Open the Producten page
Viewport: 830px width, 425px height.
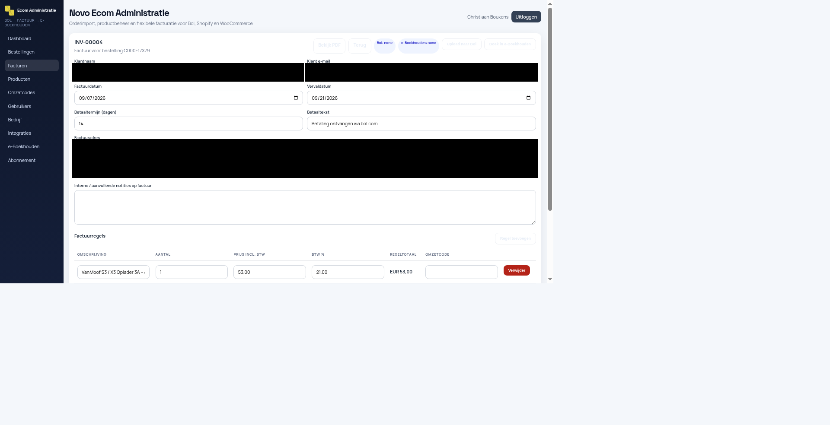pos(32,79)
